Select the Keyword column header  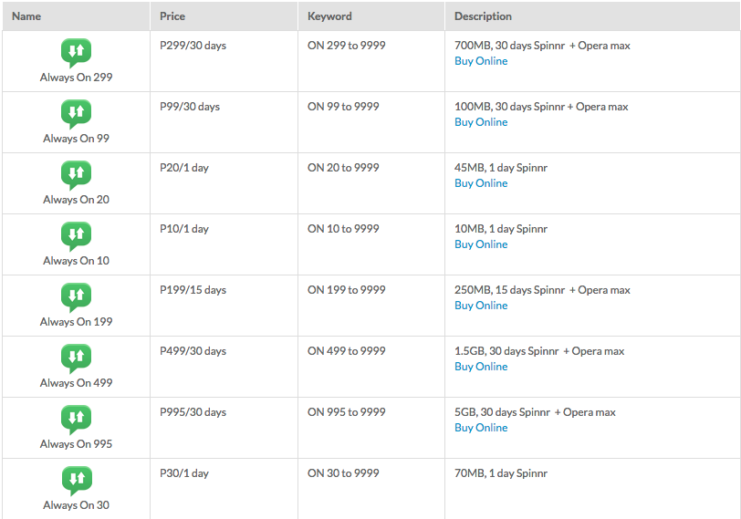[329, 16]
